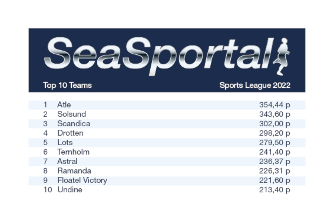Select the 236,37 p points value
Image resolution: width=334 pixels, height=223 pixels.
[275, 161]
